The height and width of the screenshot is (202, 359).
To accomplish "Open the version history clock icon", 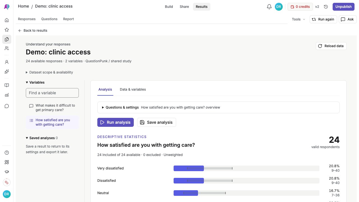I will click(326, 7).
